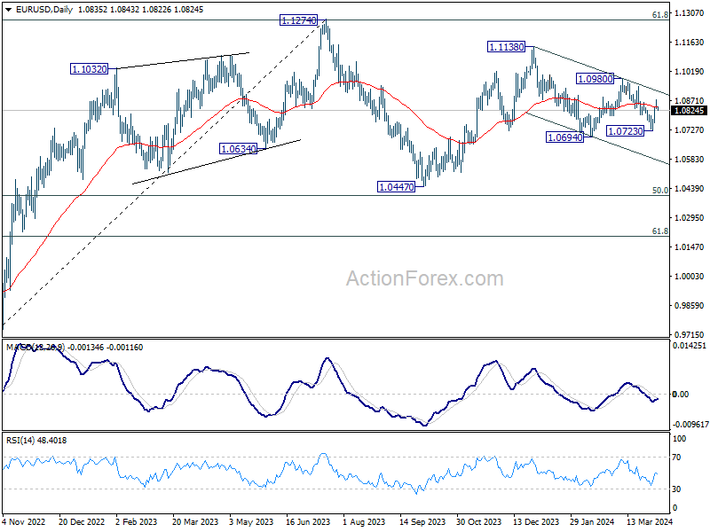
Task: Select the 1.12740 peak price label
Action: click(x=299, y=20)
